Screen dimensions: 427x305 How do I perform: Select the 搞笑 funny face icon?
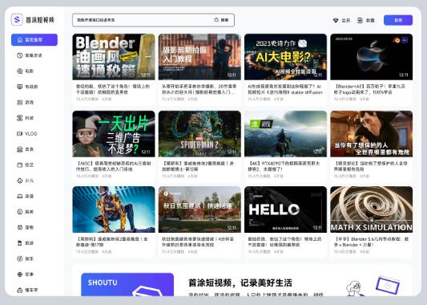coord(19,212)
